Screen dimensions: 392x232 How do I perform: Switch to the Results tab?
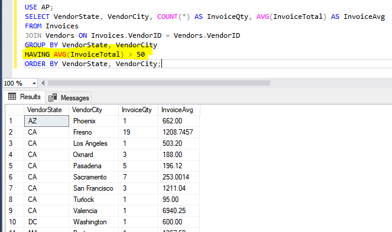click(24, 97)
